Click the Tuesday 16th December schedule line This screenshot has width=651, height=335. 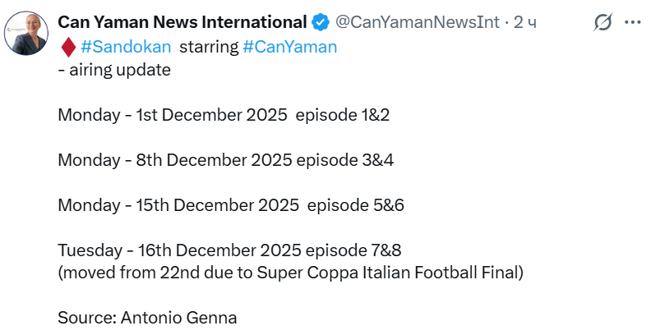(229, 249)
